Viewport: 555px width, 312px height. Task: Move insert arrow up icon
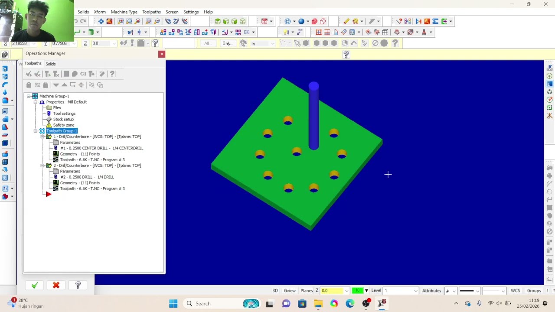point(64,85)
